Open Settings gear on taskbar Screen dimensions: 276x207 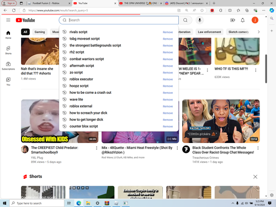coord(98,203)
